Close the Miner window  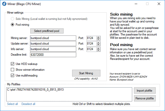[159, 4]
